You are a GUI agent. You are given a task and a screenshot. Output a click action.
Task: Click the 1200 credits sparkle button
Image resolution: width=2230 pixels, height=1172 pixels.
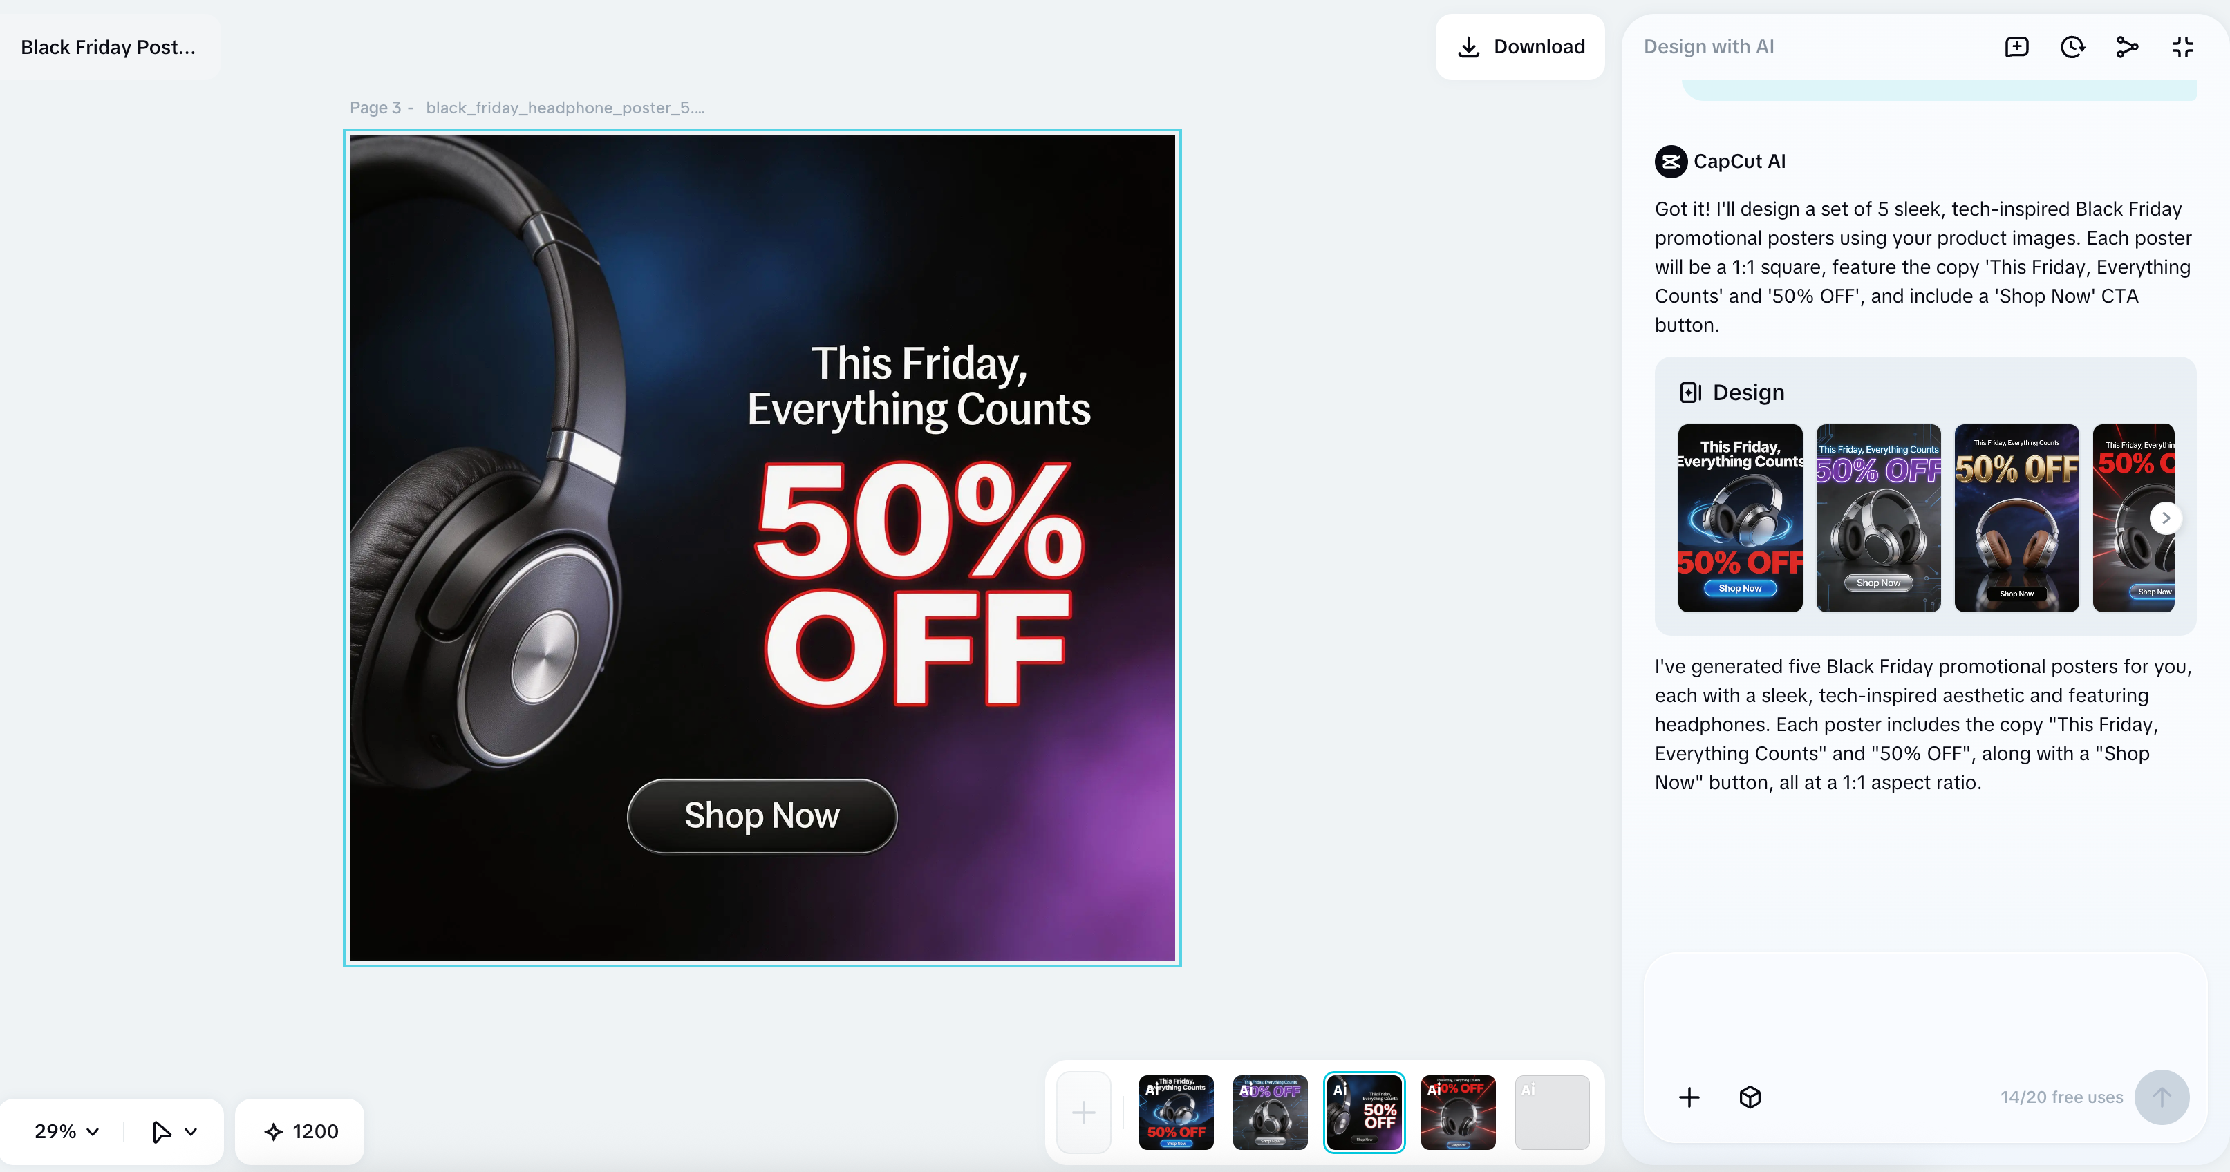pyautogui.click(x=301, y=1131)
